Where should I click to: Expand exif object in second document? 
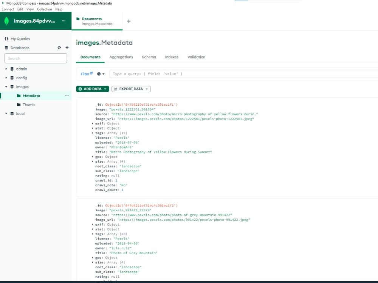[x=93, y=224]
